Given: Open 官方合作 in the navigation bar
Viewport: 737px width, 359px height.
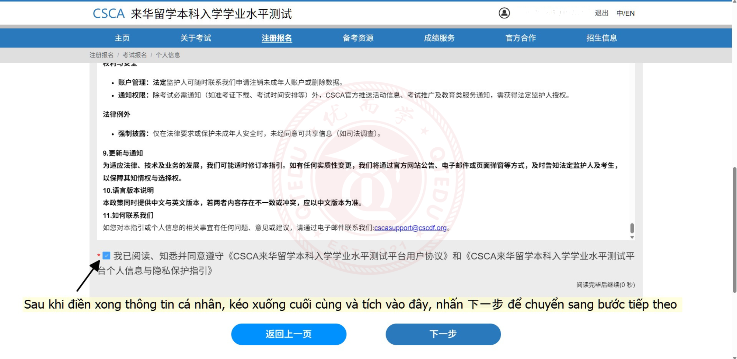Looking at the screenshot, I should pyautogui.click(x=520, y=38).
